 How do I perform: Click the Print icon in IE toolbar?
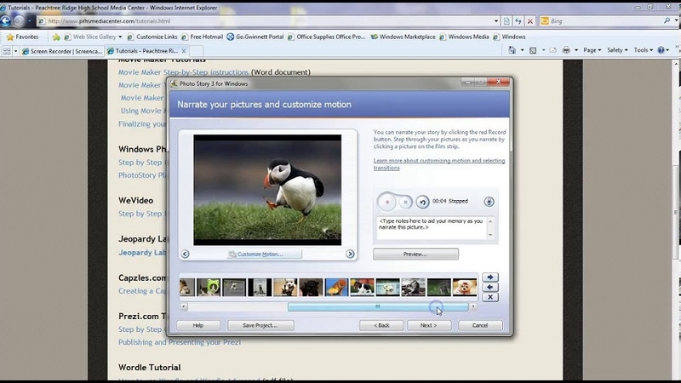(566, 50)
